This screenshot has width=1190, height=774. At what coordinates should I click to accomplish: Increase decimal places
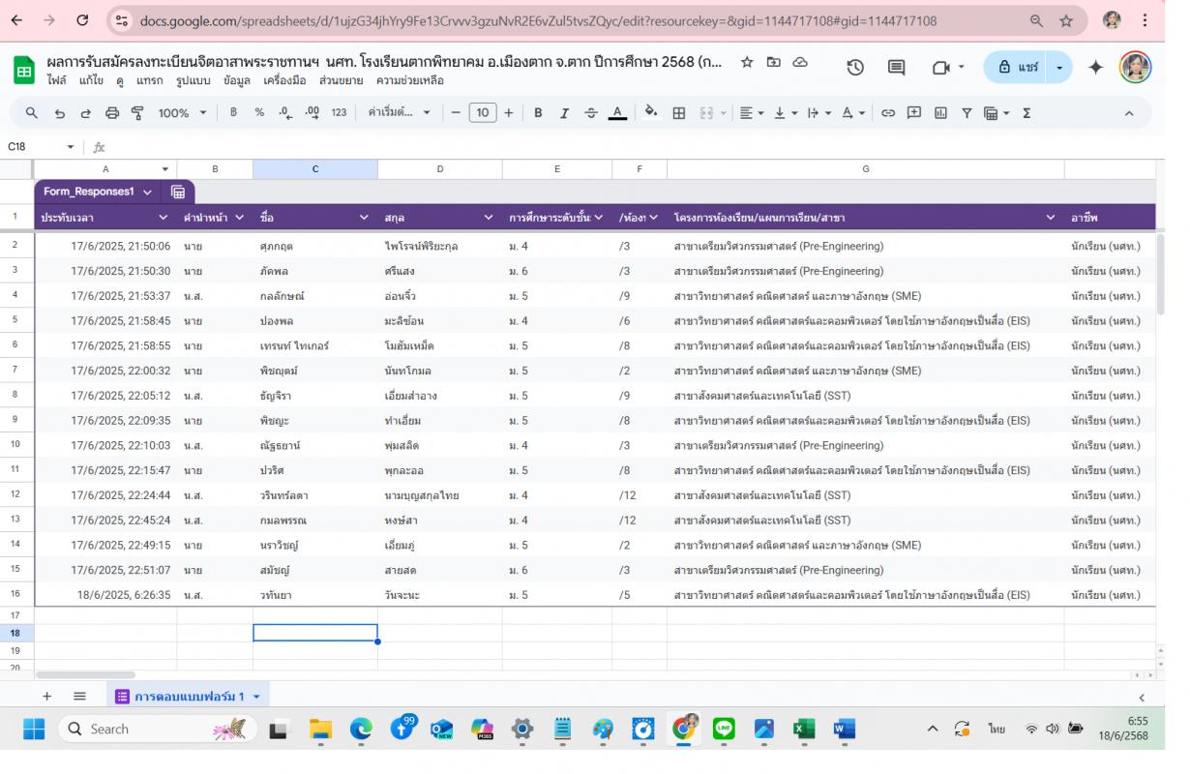pos(312,113)
